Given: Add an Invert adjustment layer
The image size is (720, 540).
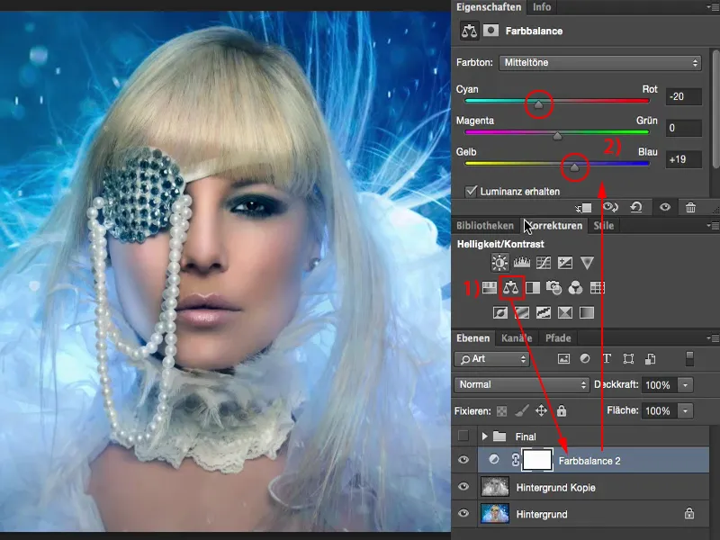Looking at the screenshot, I should click(x=500, y=312).
